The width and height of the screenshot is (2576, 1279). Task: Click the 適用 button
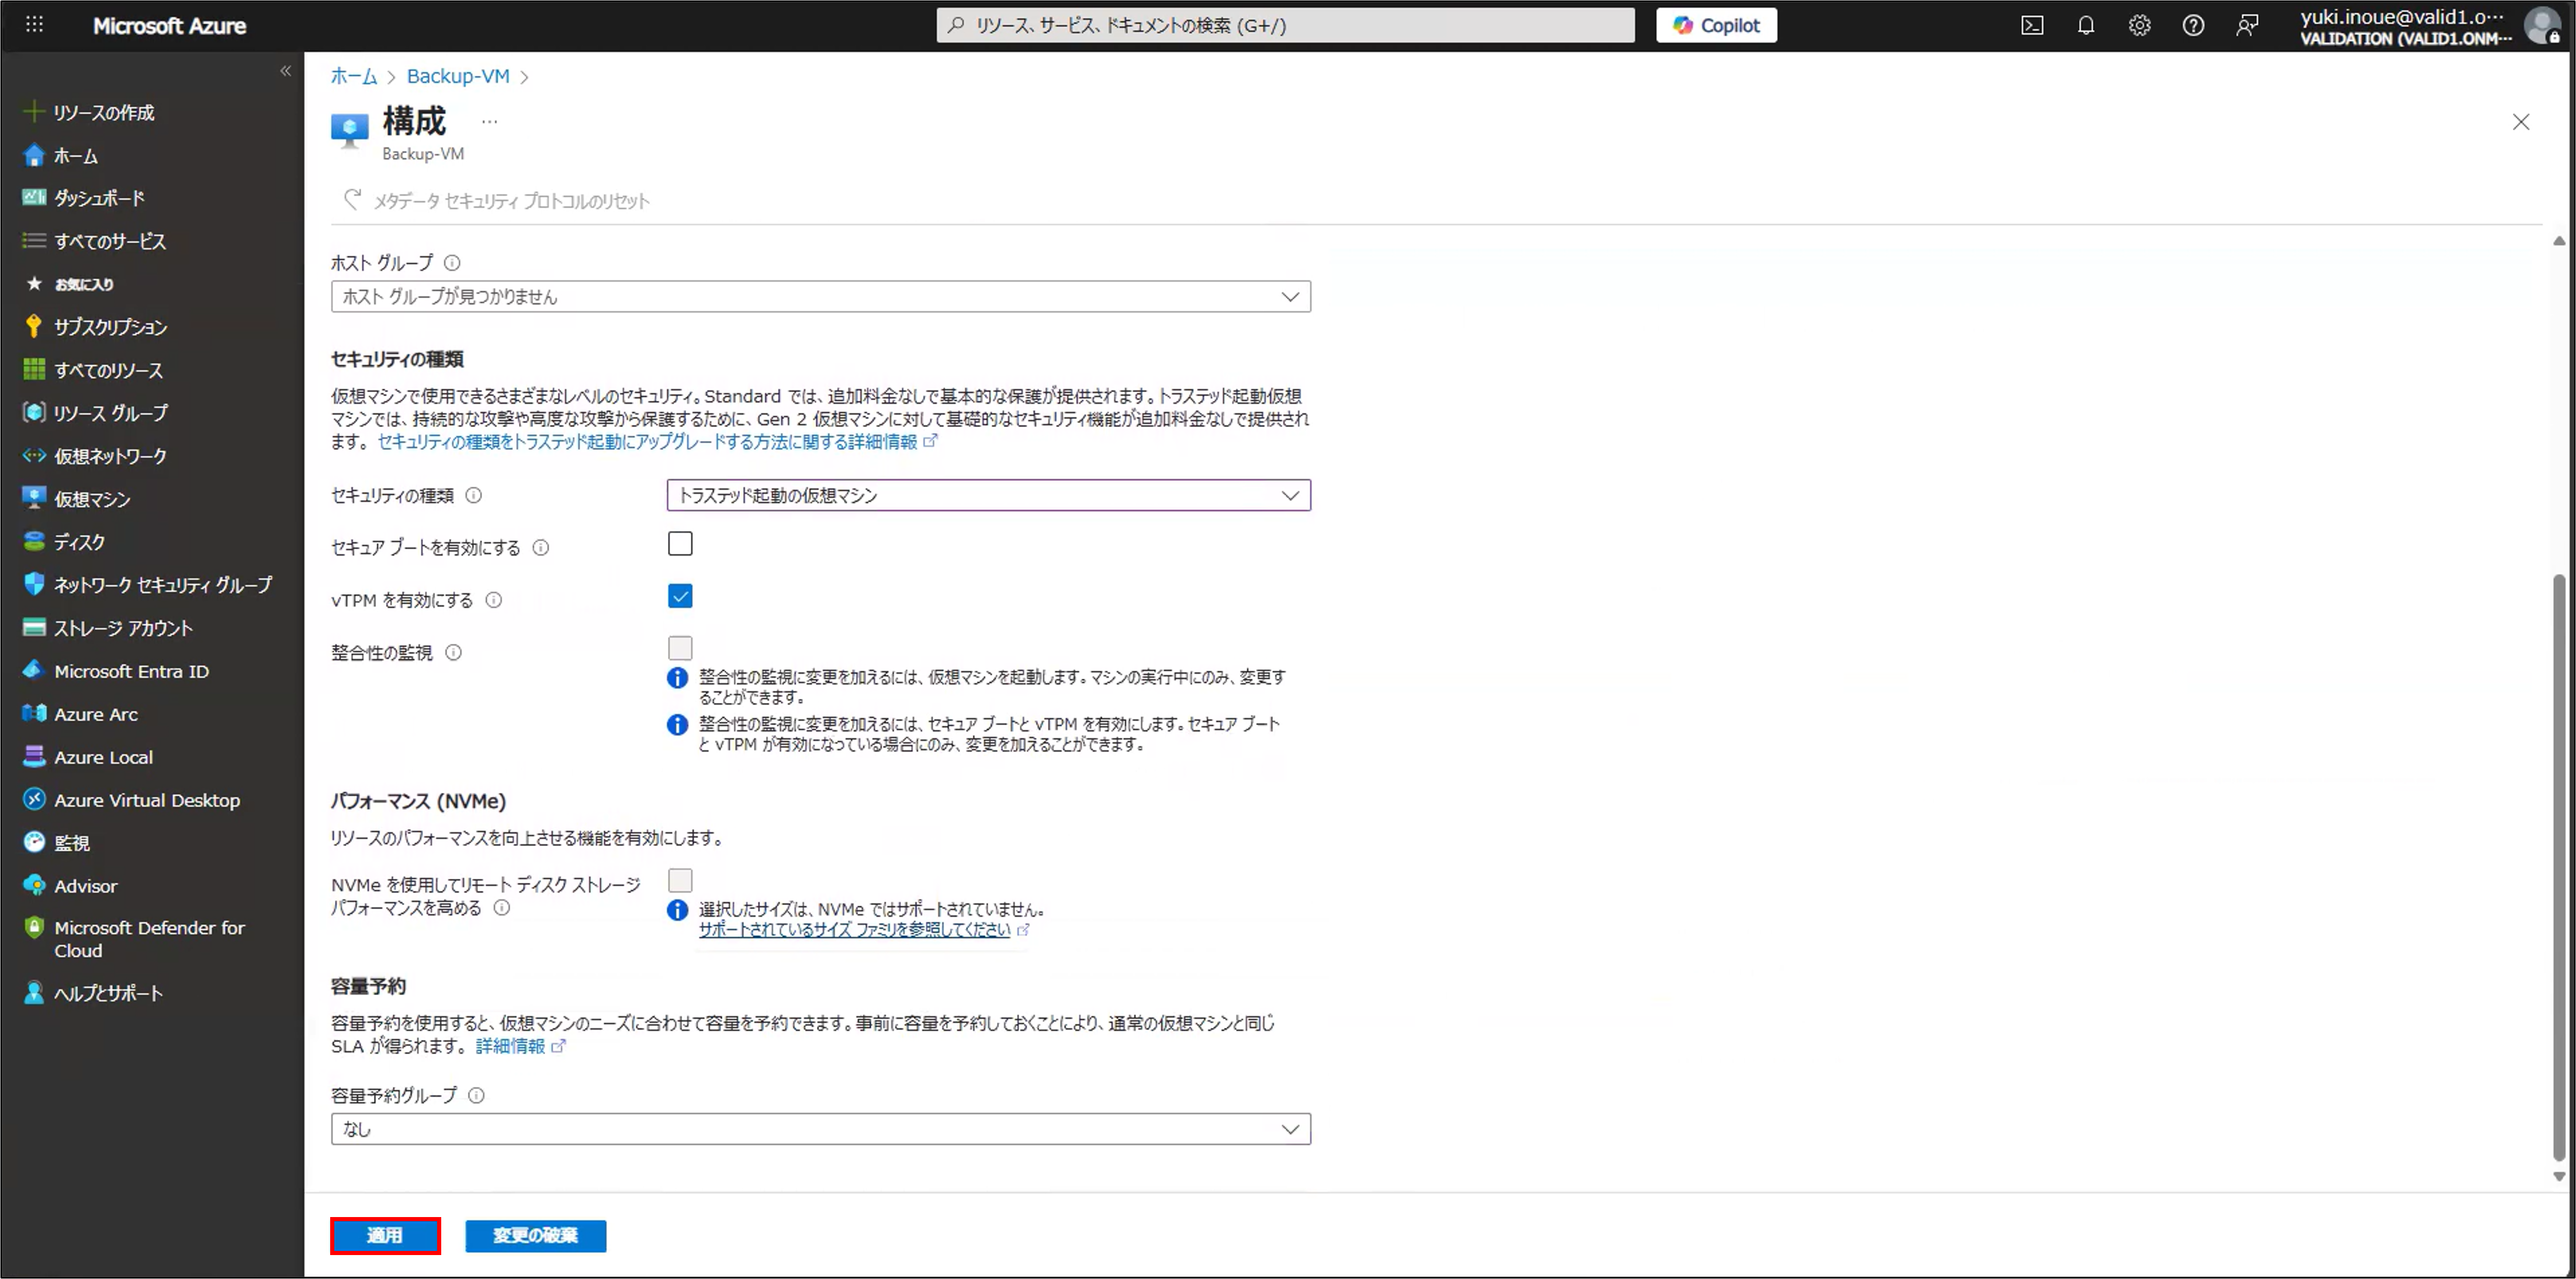[x=385, y=1236]
